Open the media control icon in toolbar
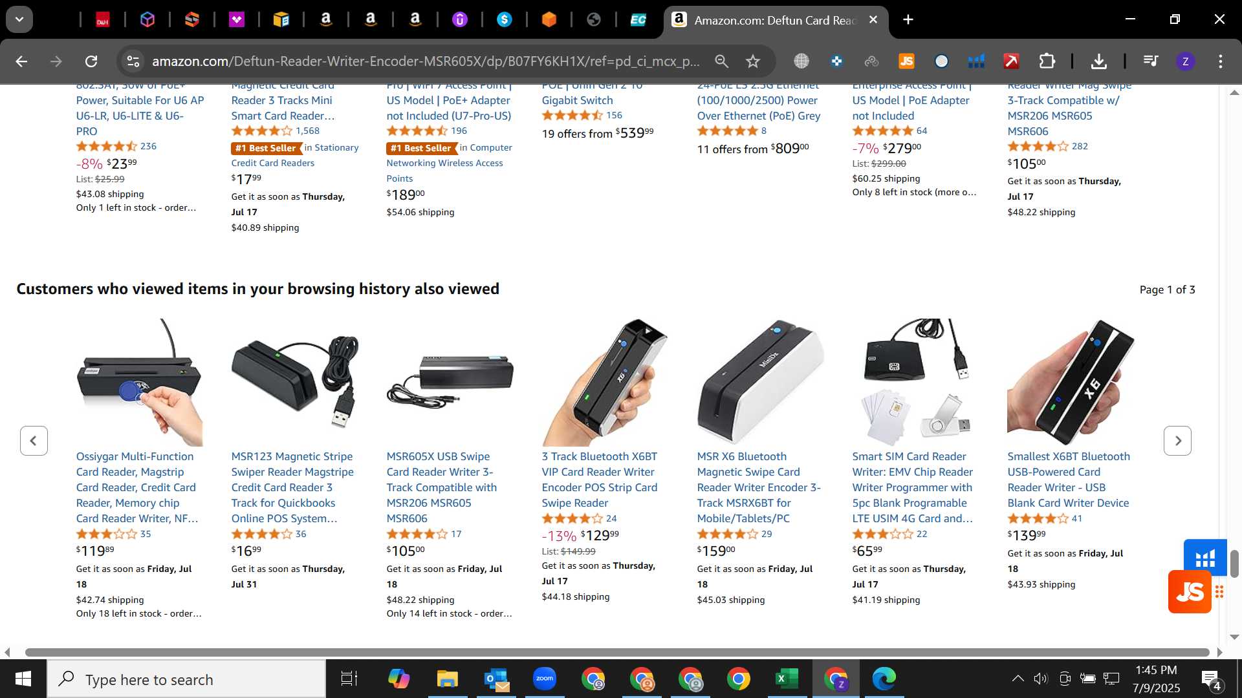Image resolution: width=1242 pixels, height=698 pixels. (x=1150, y=61)
